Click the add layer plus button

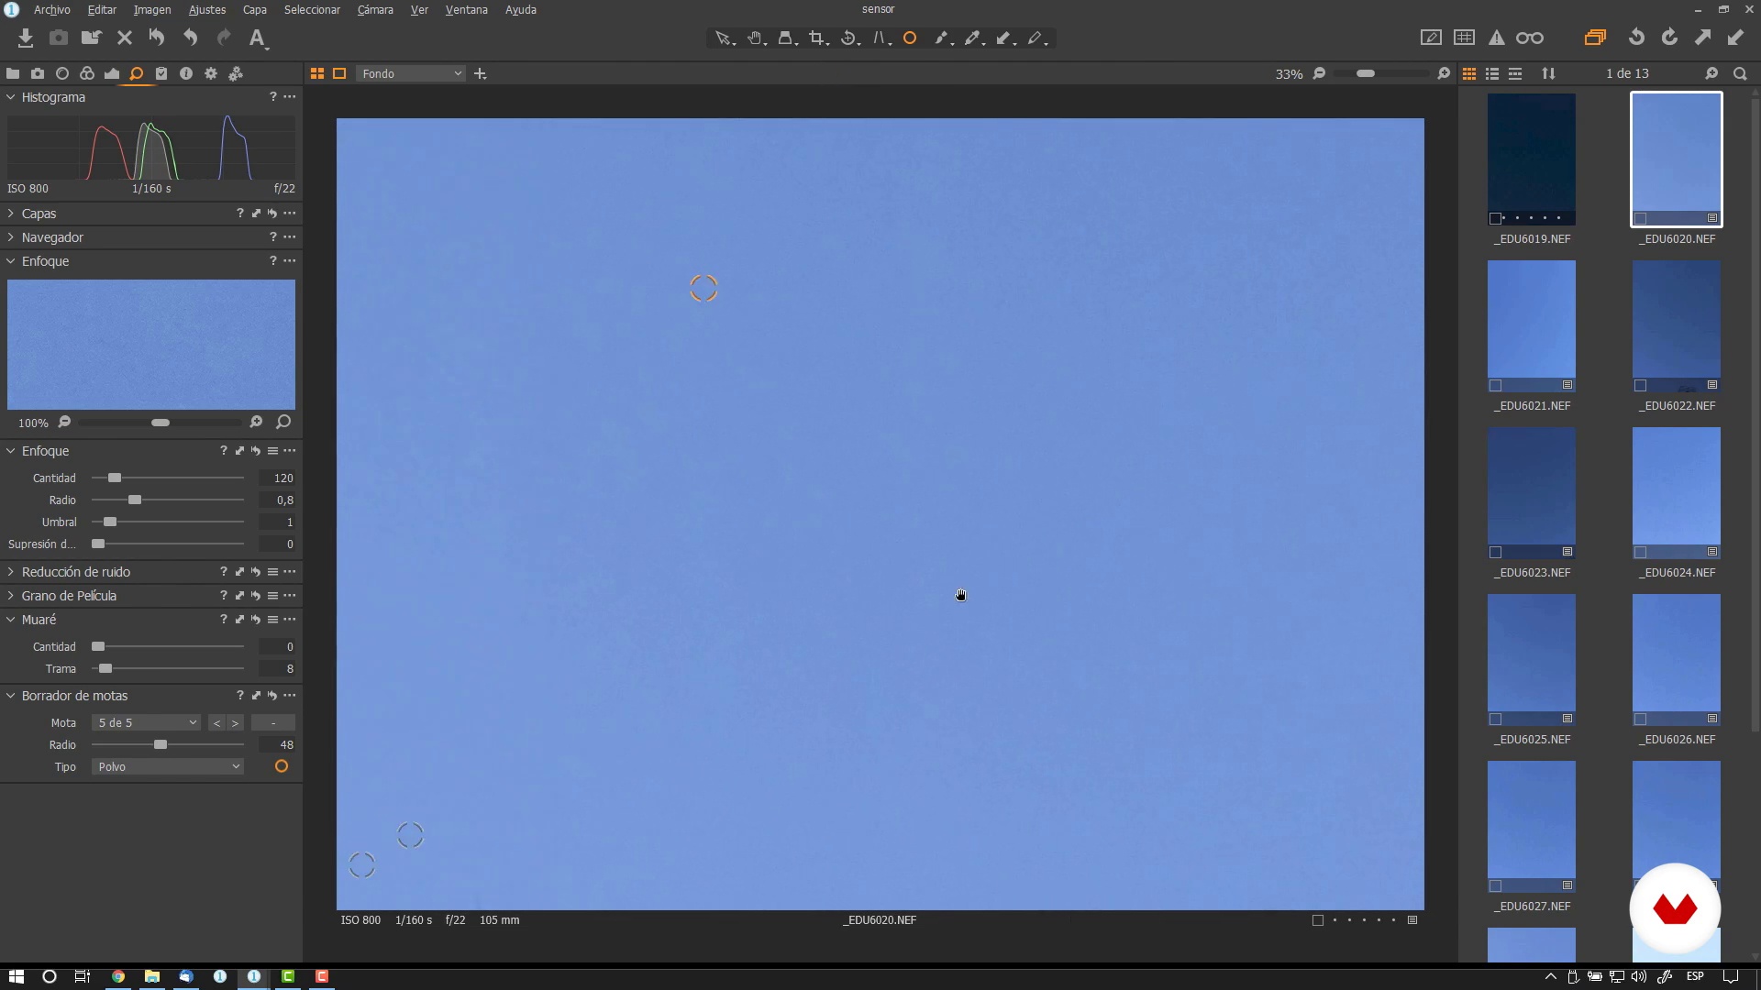[x=481, y=73]
